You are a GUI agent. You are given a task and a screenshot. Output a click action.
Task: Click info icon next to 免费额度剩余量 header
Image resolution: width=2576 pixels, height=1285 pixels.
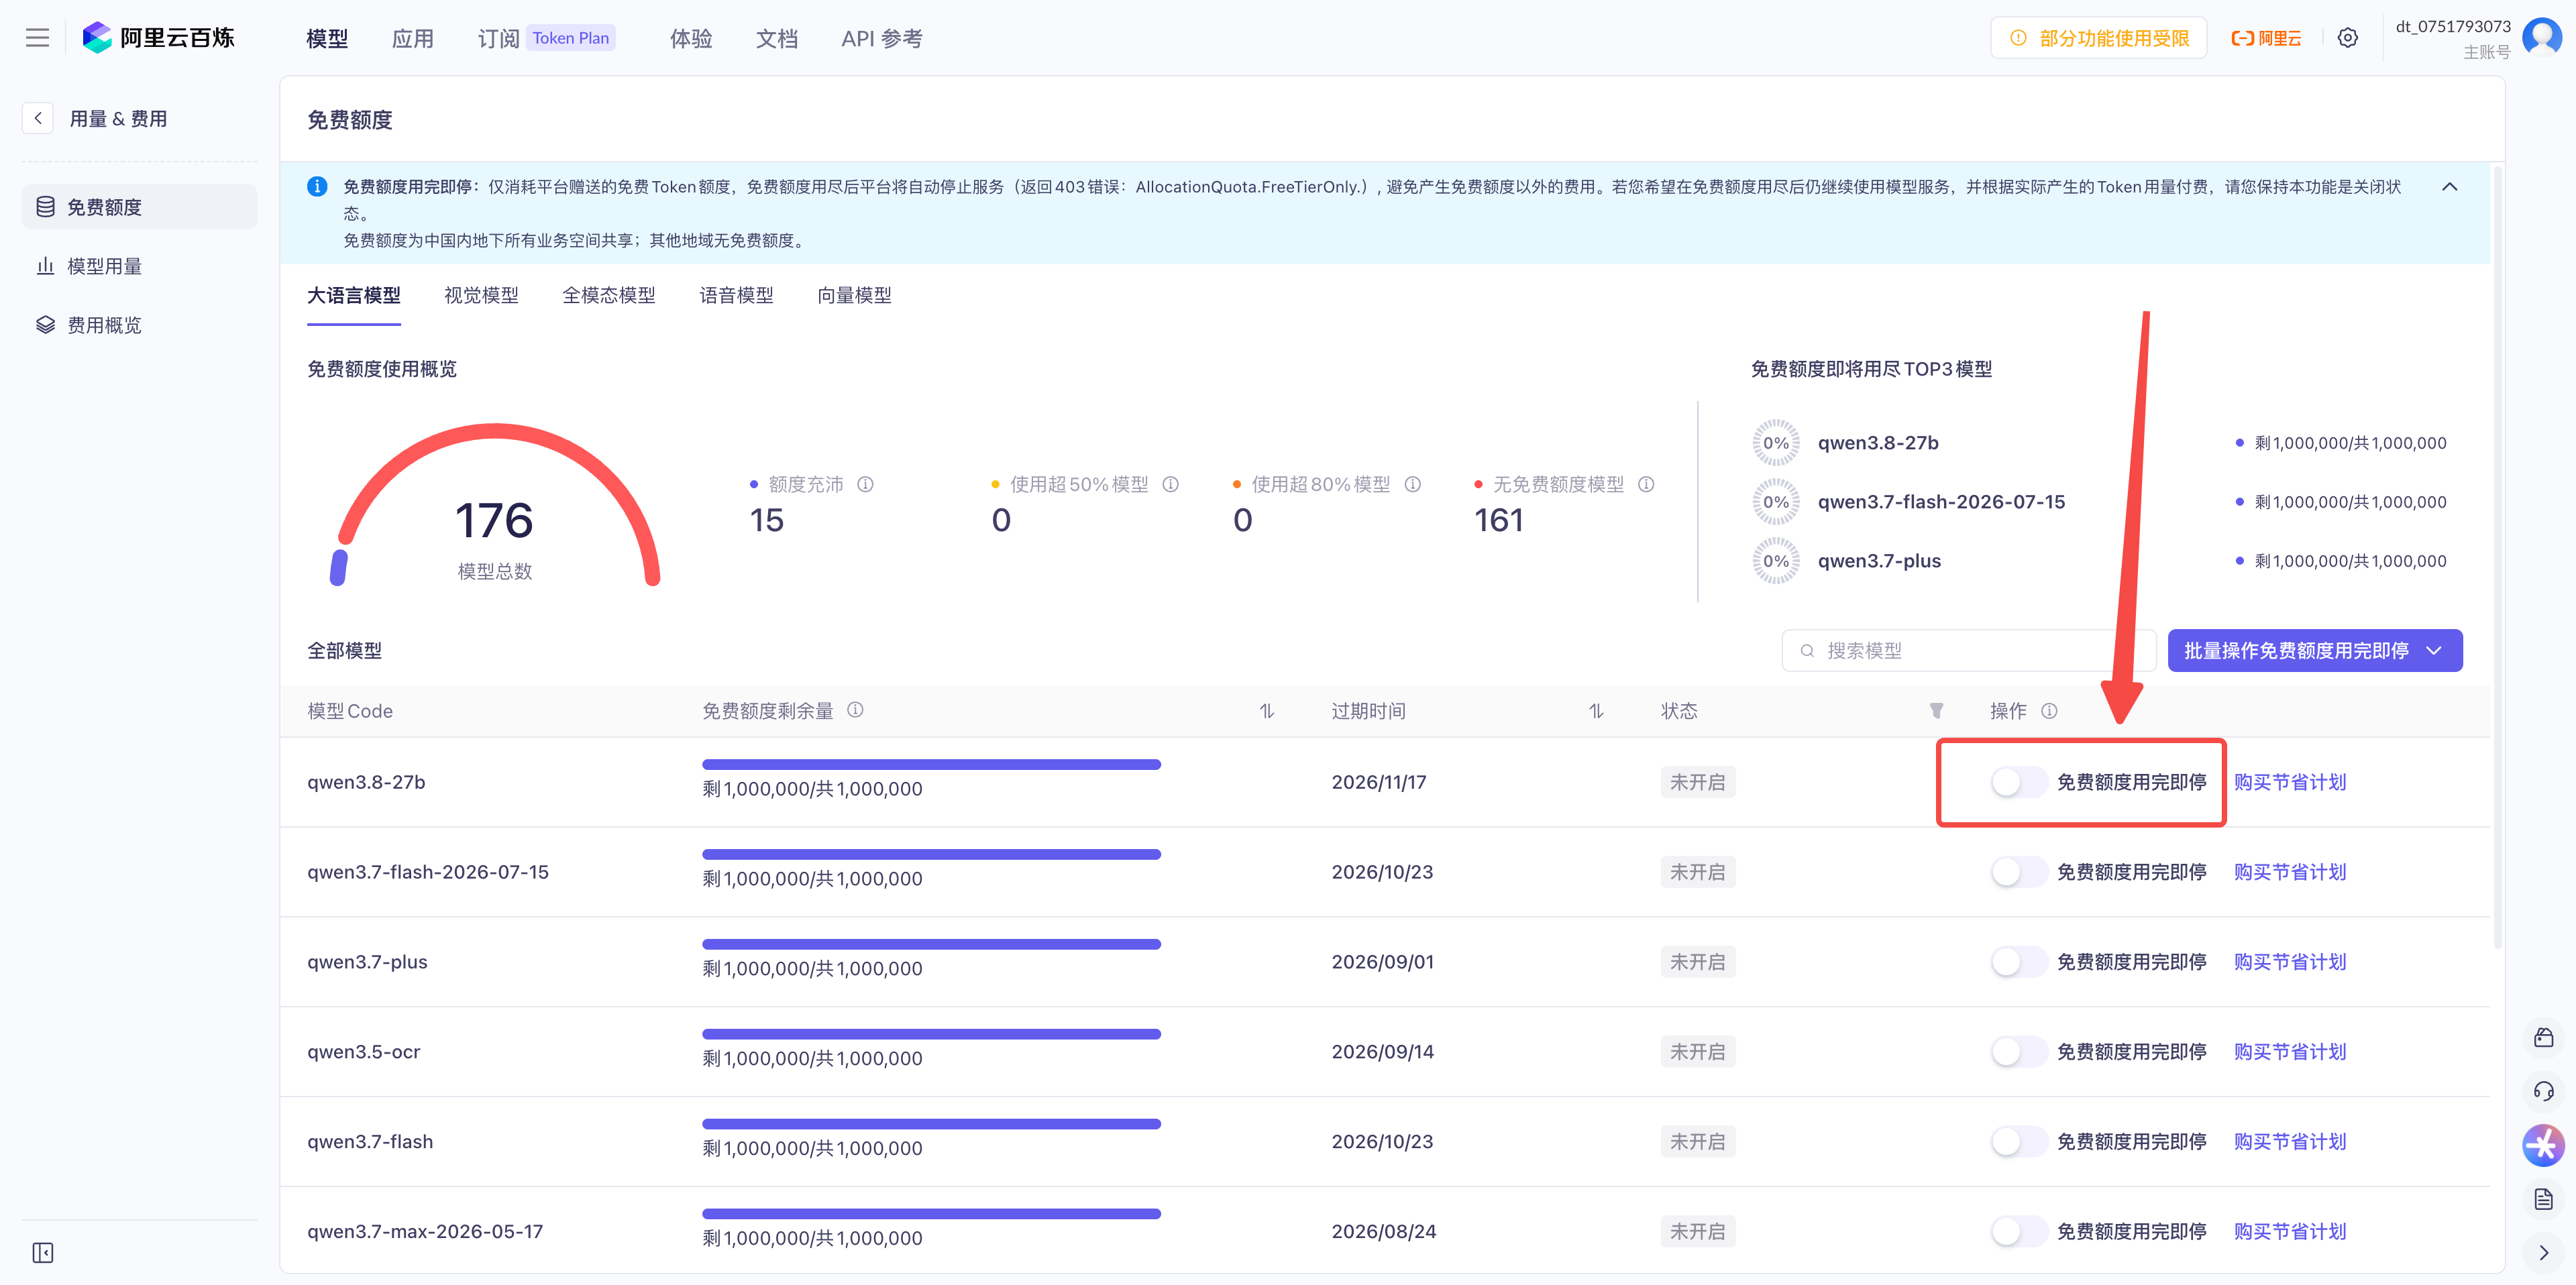[855, 710]
